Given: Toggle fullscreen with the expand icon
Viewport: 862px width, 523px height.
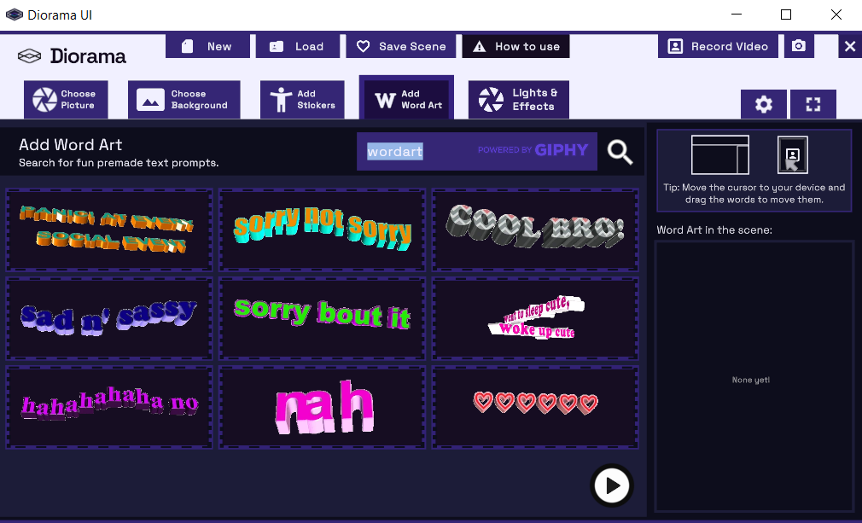Looking at the screenshot, I should [812, 104].
